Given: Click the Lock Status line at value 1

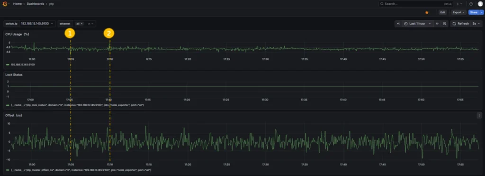Looking at the screenshot, I should (x=244, y=86).
